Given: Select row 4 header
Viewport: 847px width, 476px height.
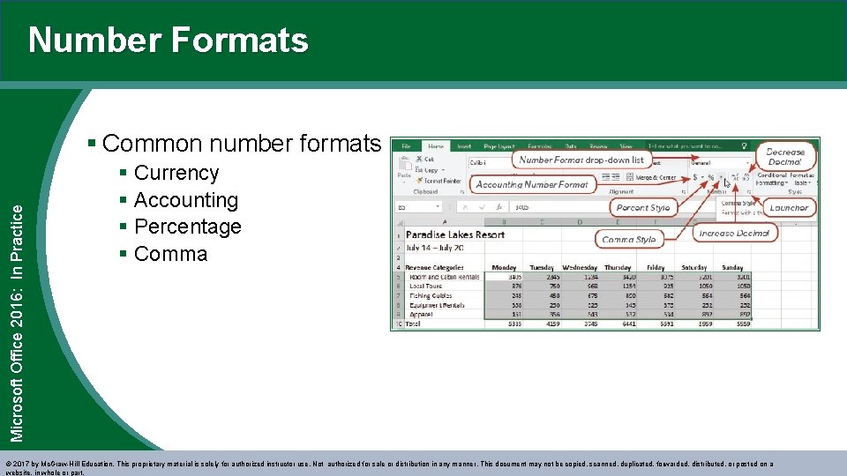Looking at the screenshot, I should pos(399,267).
